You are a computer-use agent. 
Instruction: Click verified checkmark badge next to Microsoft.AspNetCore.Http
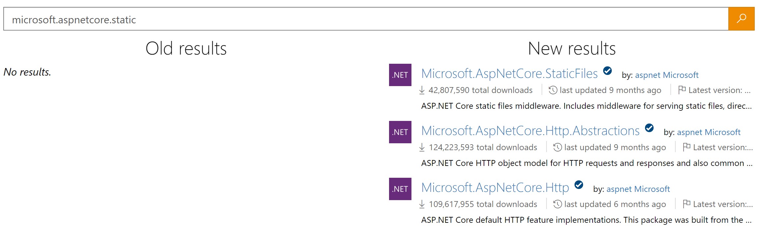pos(578,185)
